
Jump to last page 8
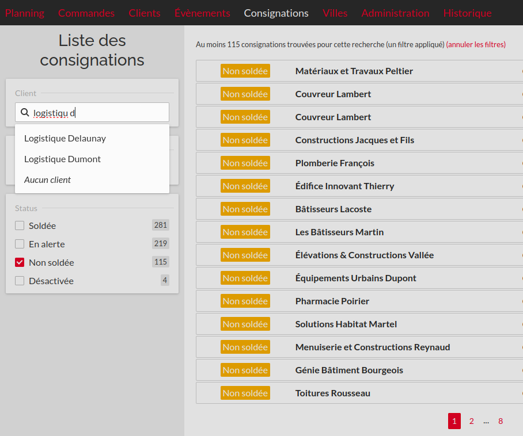(501, 421)
